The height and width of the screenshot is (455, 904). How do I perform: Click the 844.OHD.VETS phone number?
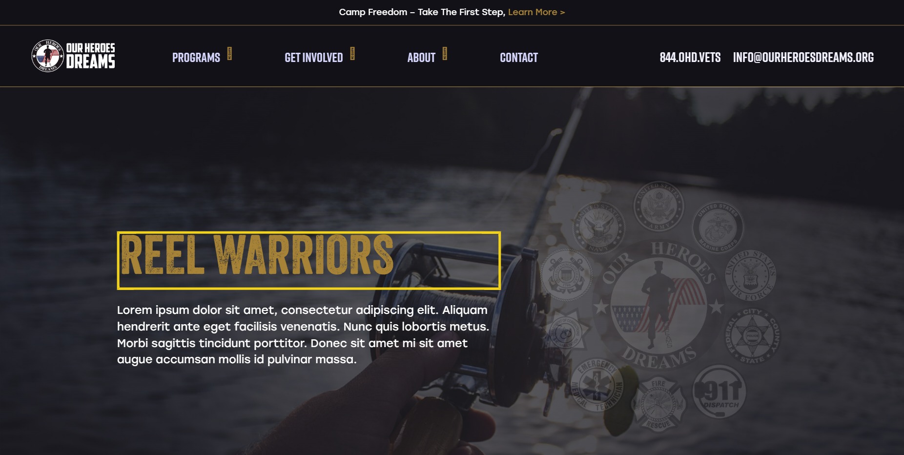690,58
